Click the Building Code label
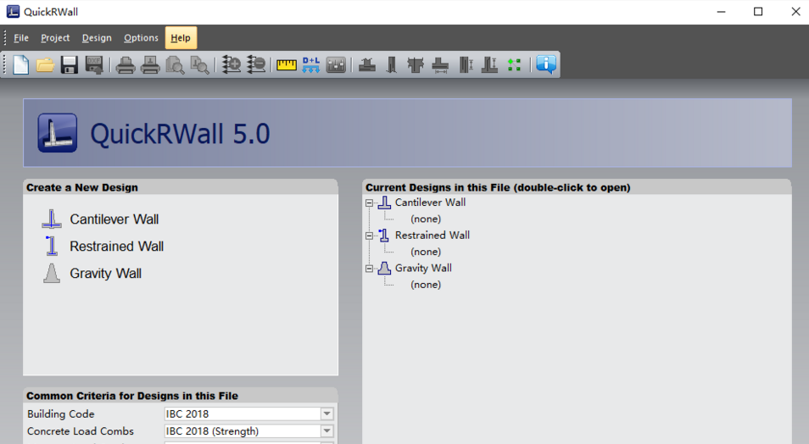The image size is (809, 444). (x=61, y=414)
